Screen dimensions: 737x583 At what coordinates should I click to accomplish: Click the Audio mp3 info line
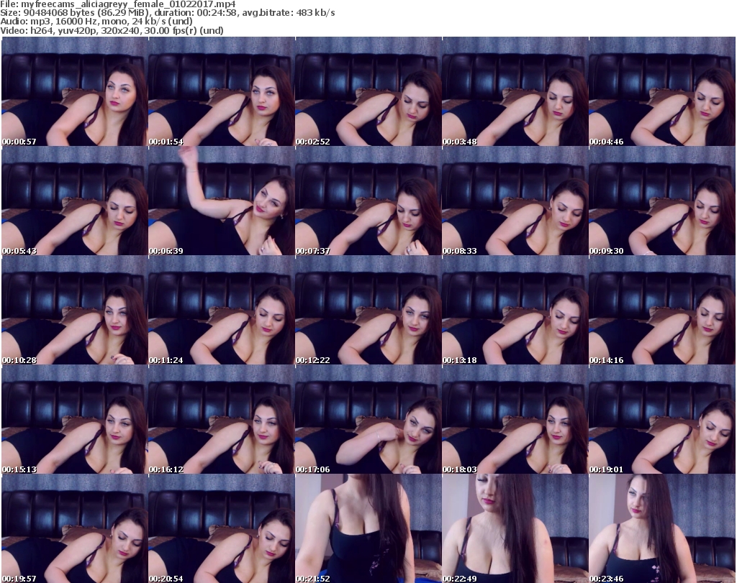pyautogui.click(x=96, y=22)
